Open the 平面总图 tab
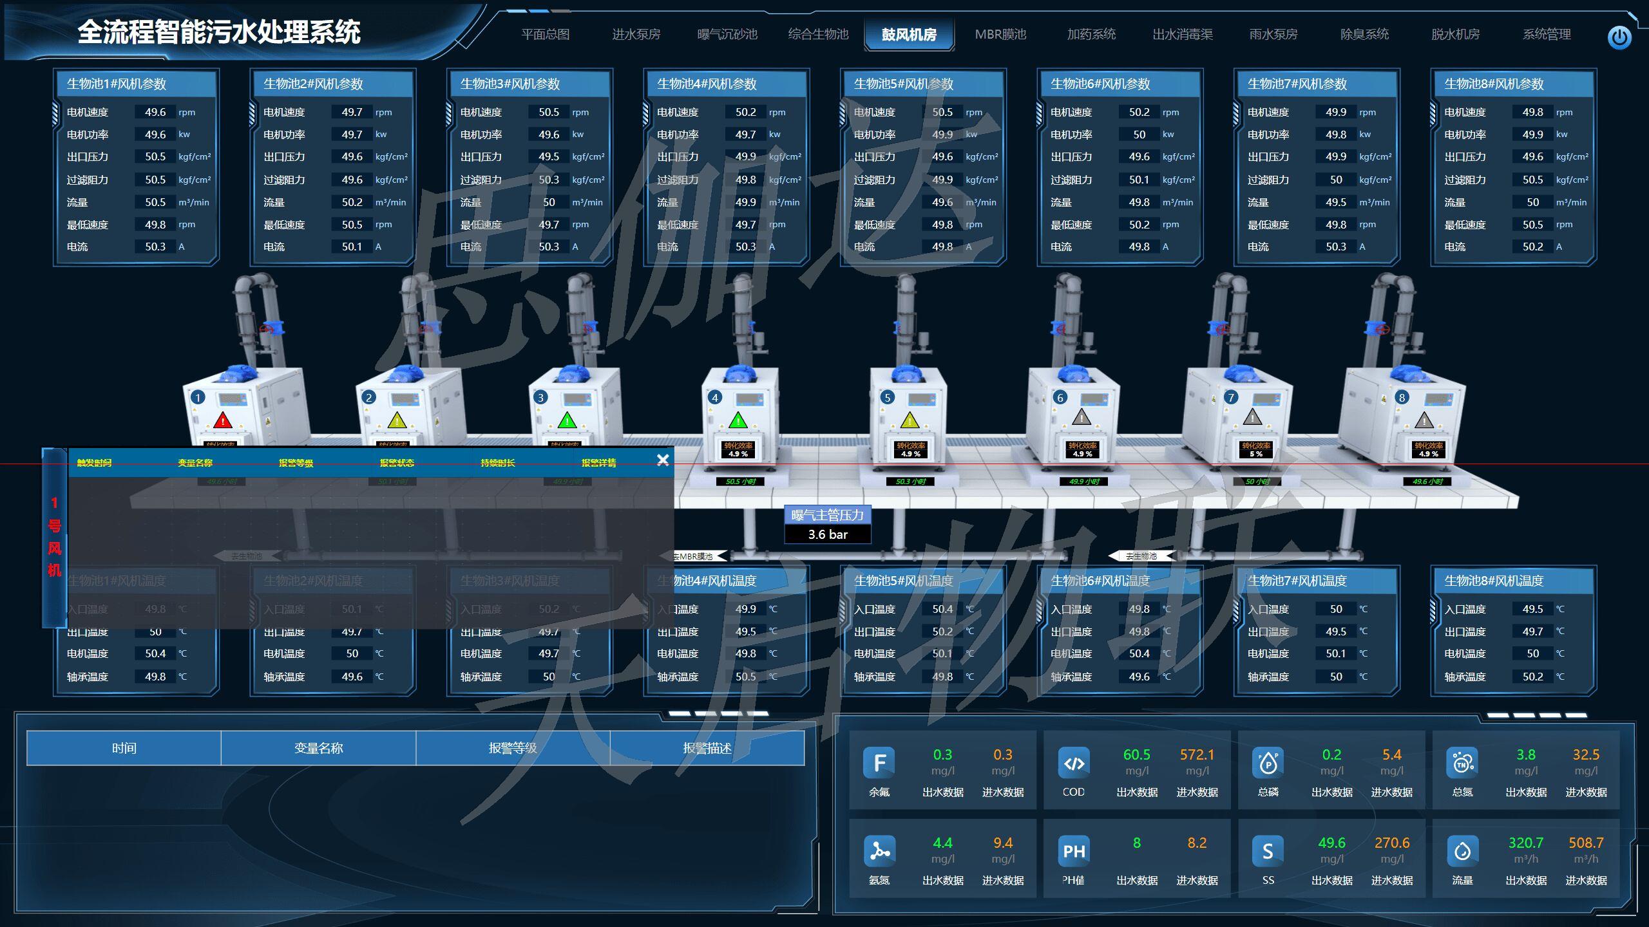This screenshot has width=1649, height=927. [546, 34]
